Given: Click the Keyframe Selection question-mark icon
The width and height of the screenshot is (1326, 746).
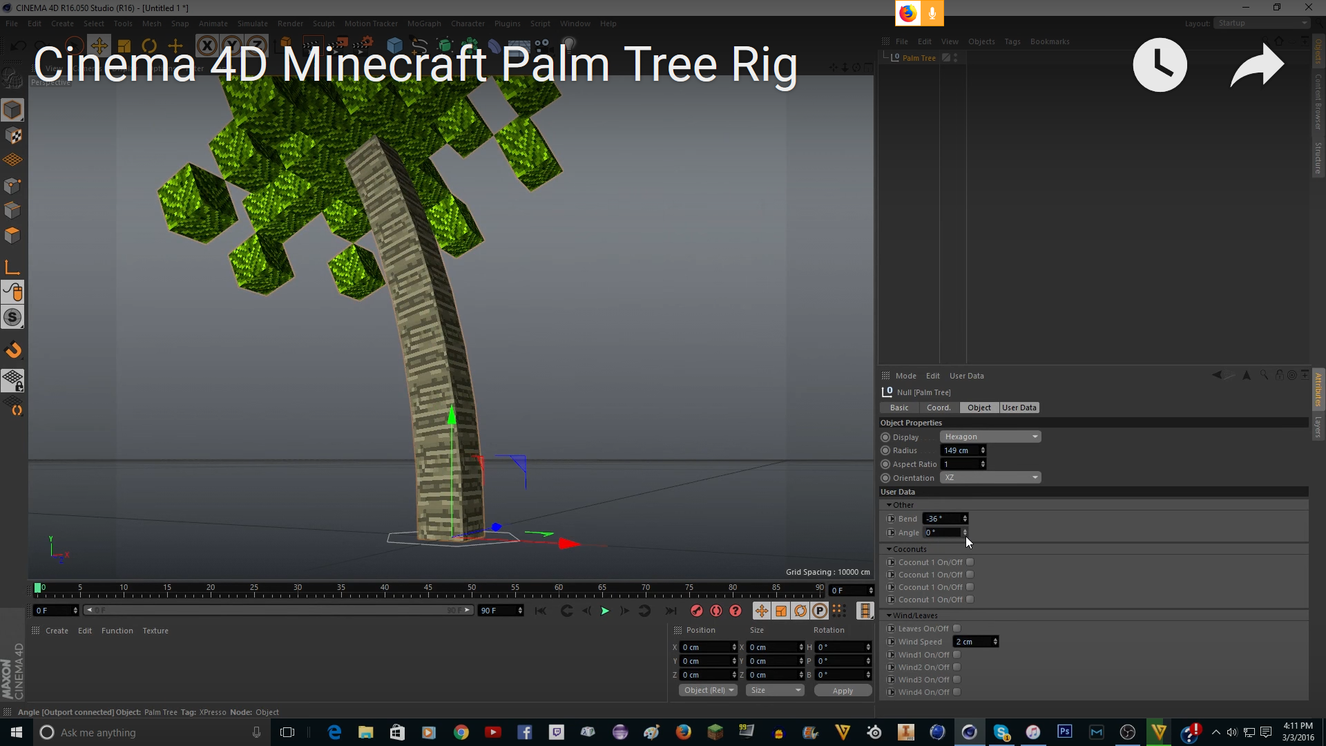Looking at the screenshot, I should coord(736,611).
